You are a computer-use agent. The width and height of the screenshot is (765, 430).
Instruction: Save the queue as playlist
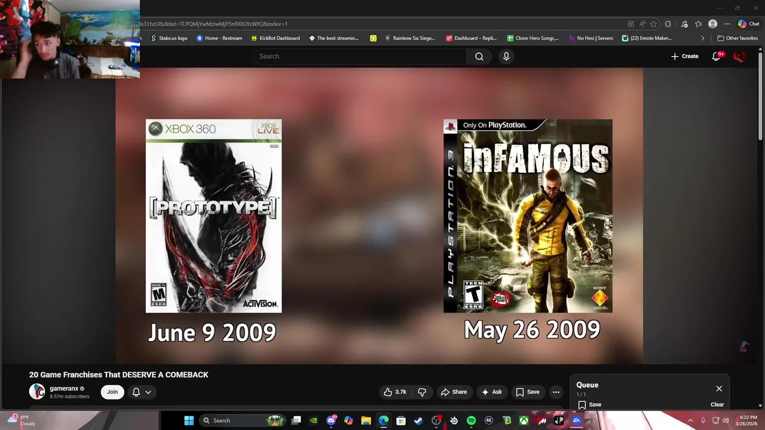click(589, 404)
